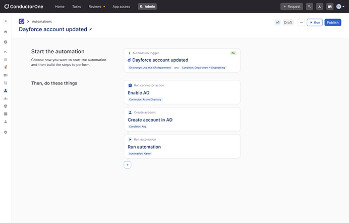
Task: Navigate to Automations breadcrumb link
Action: pyautogui.click(x=42, y=22)
